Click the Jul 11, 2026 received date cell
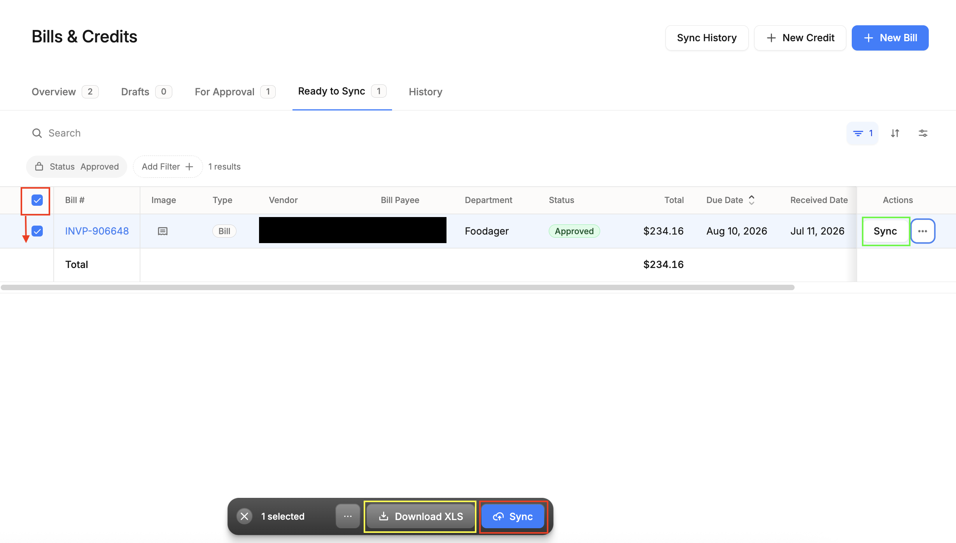 pos(817,231)
